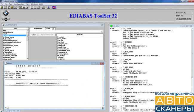Click the Arguments input field
Image resolution: width=194 pixels, height=112 pixels.
[65, 31]
